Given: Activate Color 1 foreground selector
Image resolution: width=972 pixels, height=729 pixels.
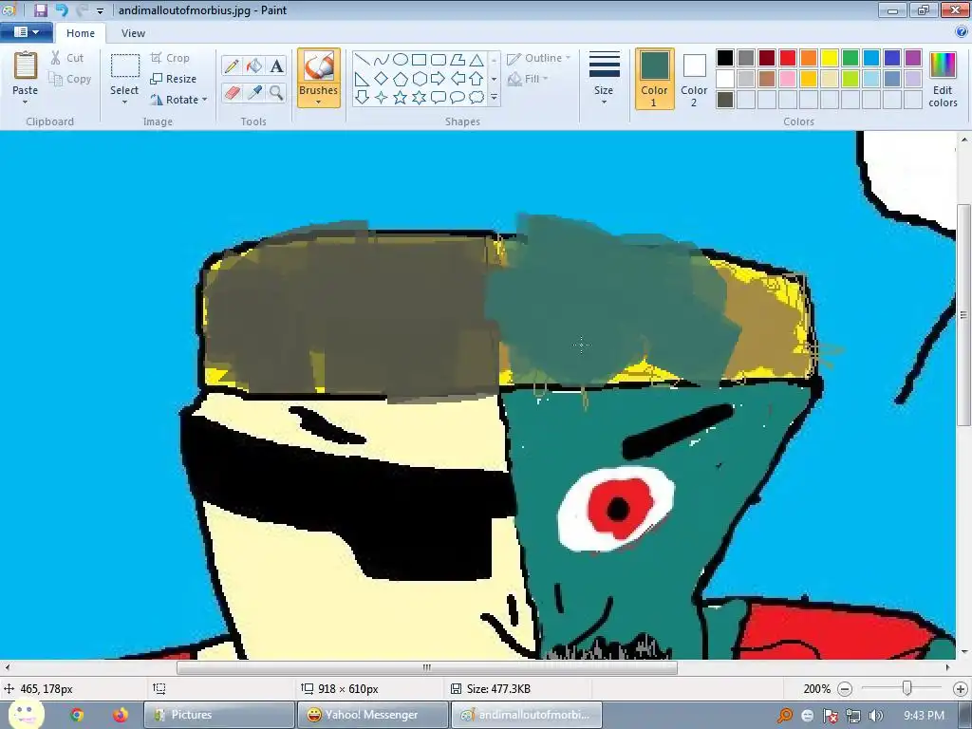Looking at the screenshot, I should tap(655, 79).
